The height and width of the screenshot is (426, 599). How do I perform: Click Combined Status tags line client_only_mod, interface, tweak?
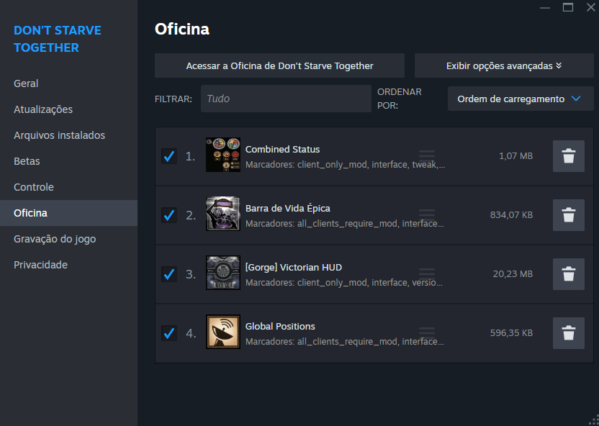345,165
